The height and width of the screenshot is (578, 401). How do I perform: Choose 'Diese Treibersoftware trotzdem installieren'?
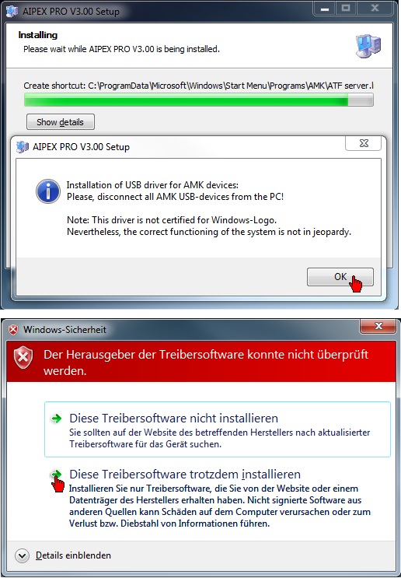click(x=218, y=498)
